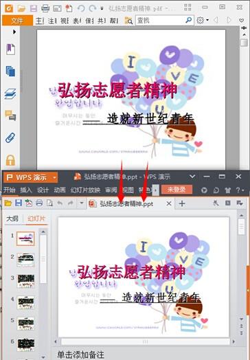Click the 未登录 login button
The image size is (250, 360).
click(x=177, y=190)
